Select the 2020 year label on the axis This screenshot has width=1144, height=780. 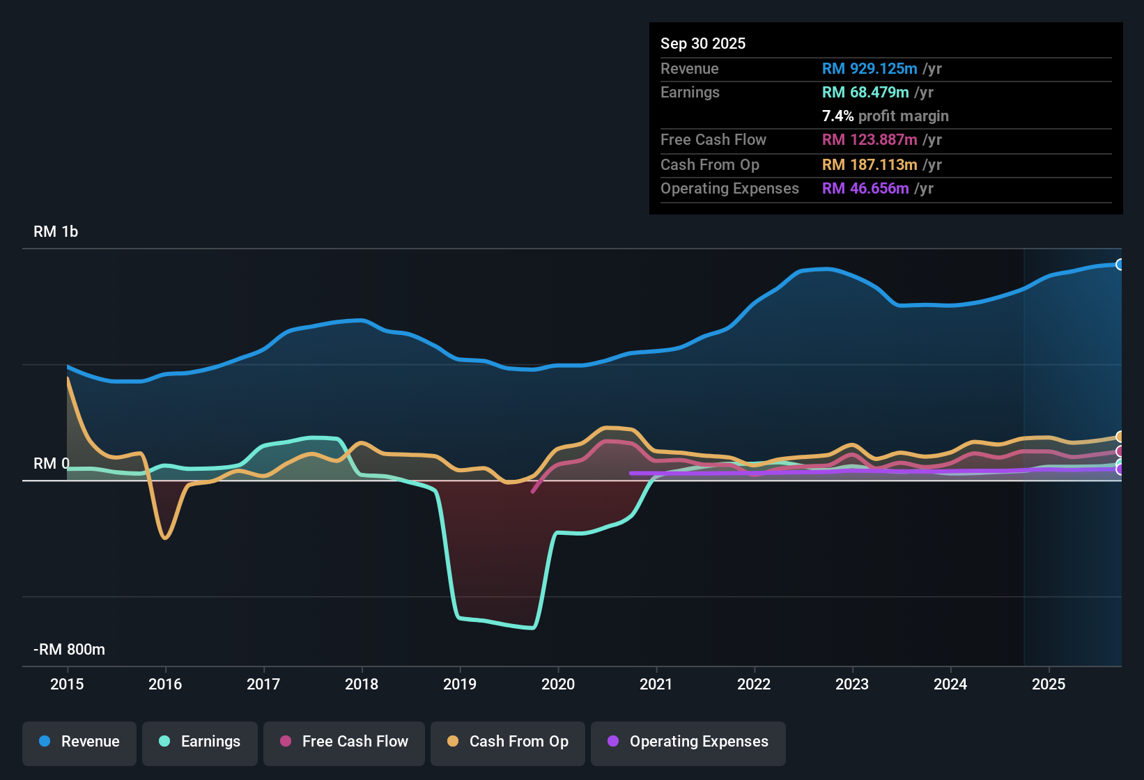pos(558,685)
